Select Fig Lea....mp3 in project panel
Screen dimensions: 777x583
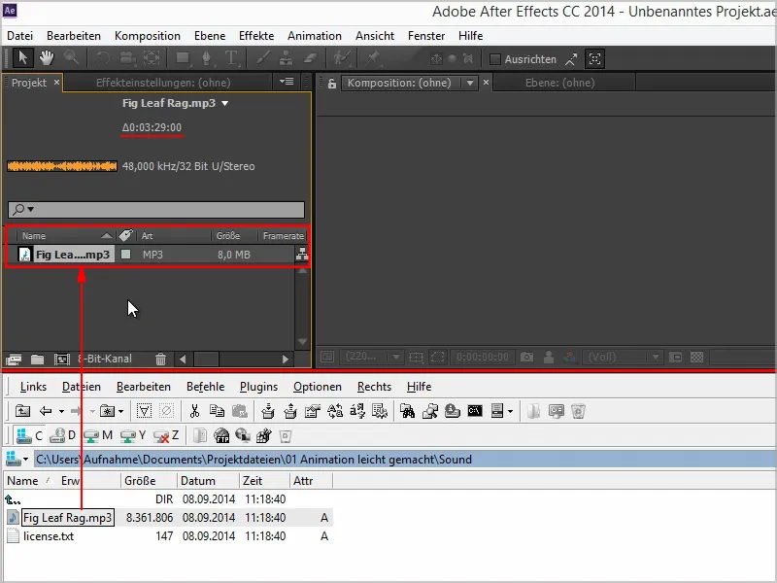[x=73, y=255]
